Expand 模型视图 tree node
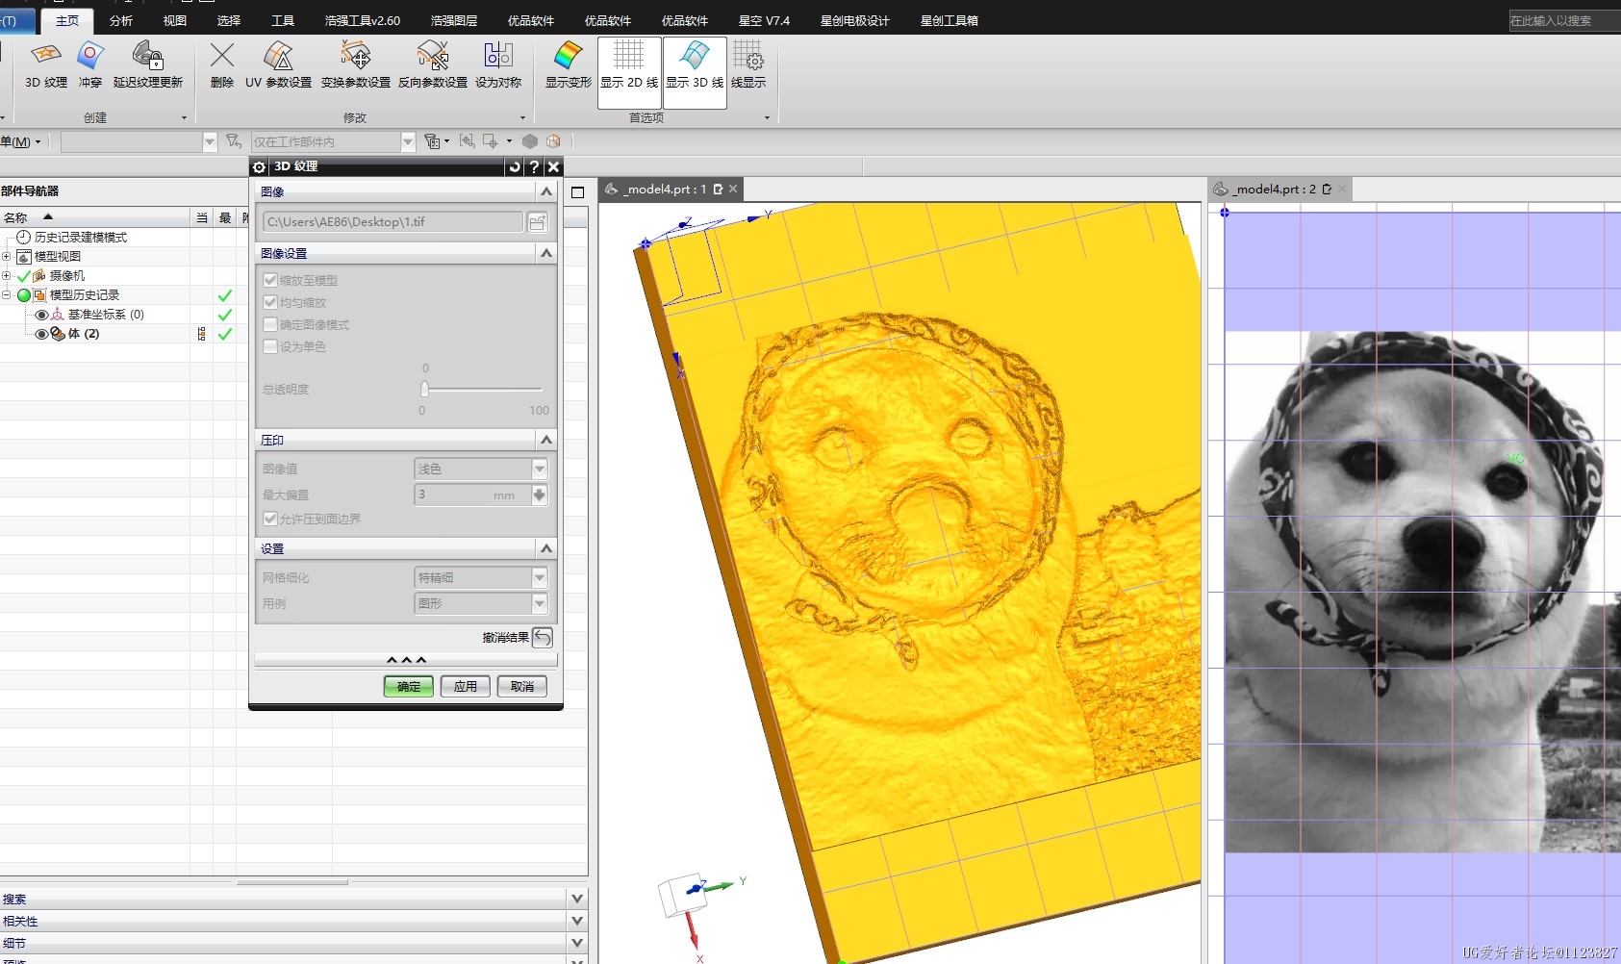1621x964 pixels. 6,256
